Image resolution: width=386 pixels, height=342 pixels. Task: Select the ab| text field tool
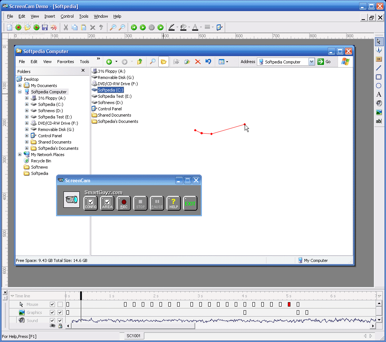[x=379, y=121]
